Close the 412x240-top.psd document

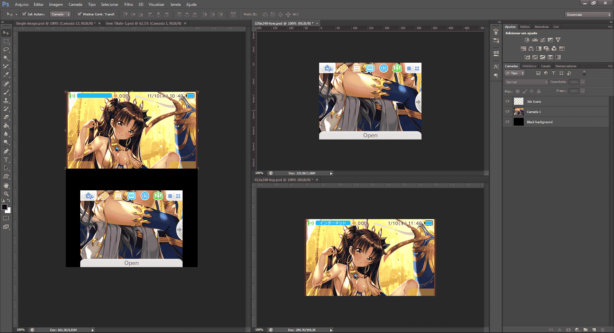317,180
